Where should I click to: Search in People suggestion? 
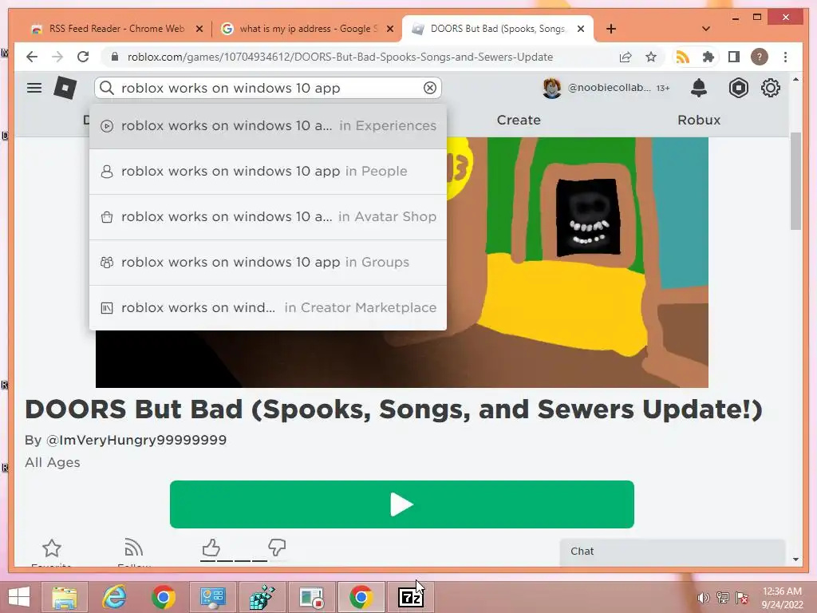point(268,172)
